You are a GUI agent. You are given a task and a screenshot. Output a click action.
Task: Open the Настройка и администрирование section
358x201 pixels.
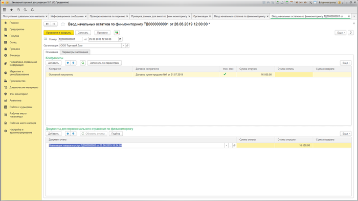pos(21,131)
